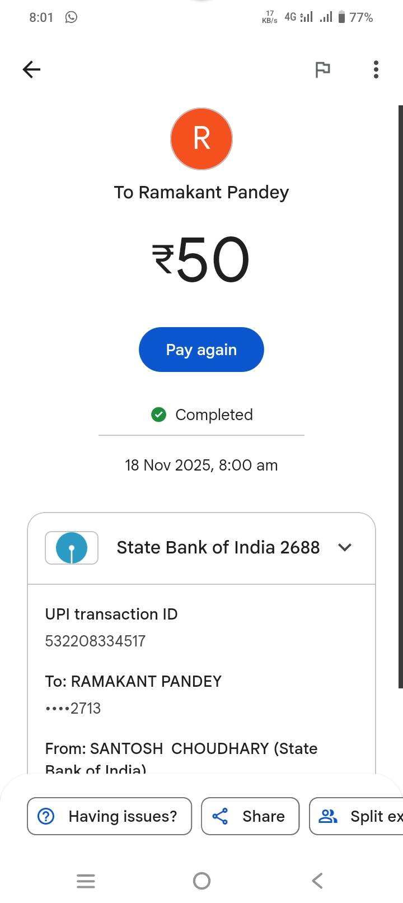Tap the Split expense button
403x903 pixels.
[358, 816]
